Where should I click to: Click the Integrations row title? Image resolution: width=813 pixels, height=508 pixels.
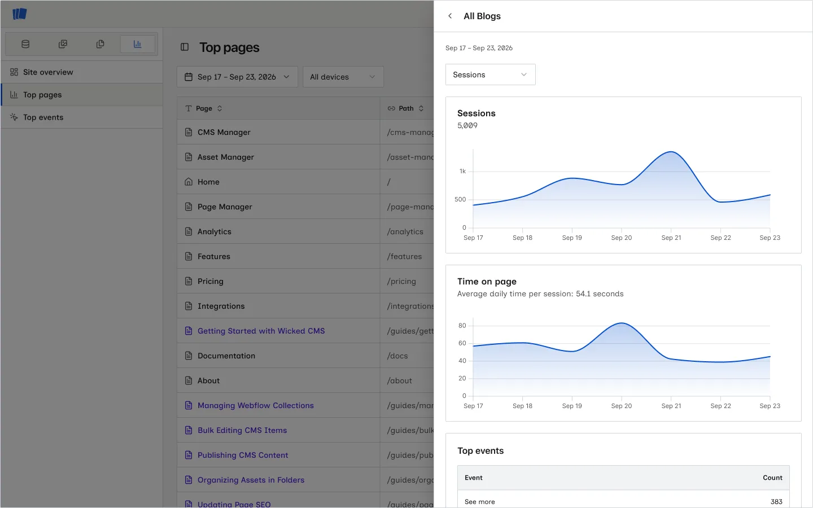point(221,306)
